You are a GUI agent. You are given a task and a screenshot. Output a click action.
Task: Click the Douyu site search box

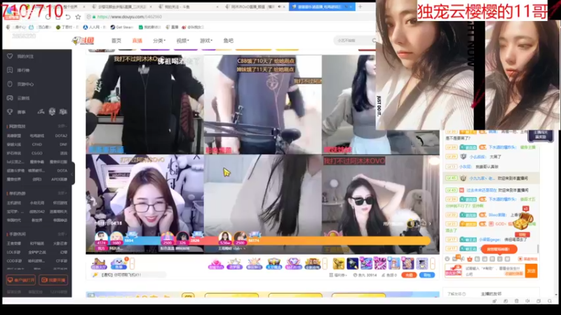point(354,41)
